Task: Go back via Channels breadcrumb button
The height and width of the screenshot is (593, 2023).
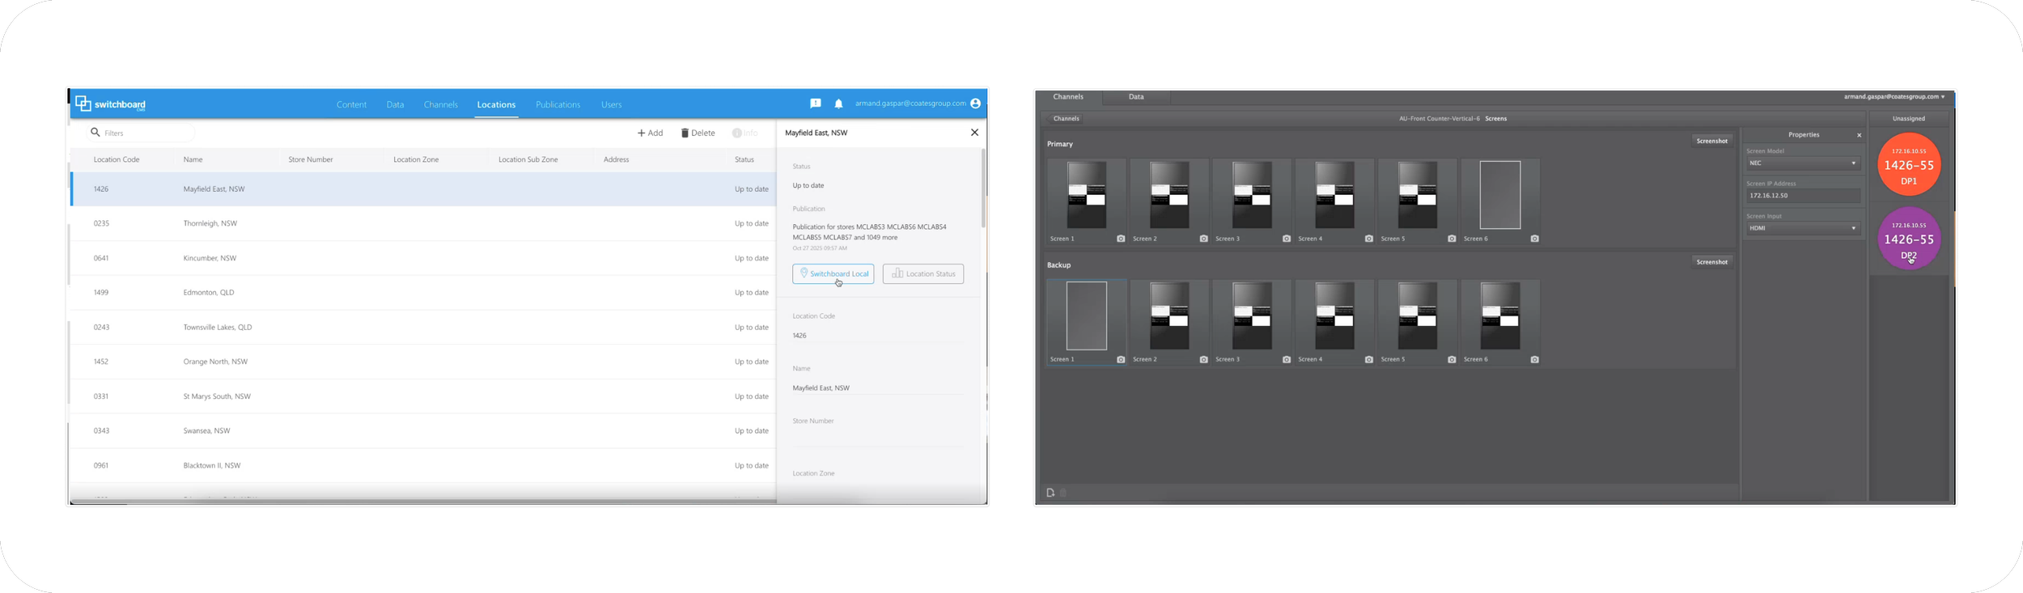Action: (1066, 119)
